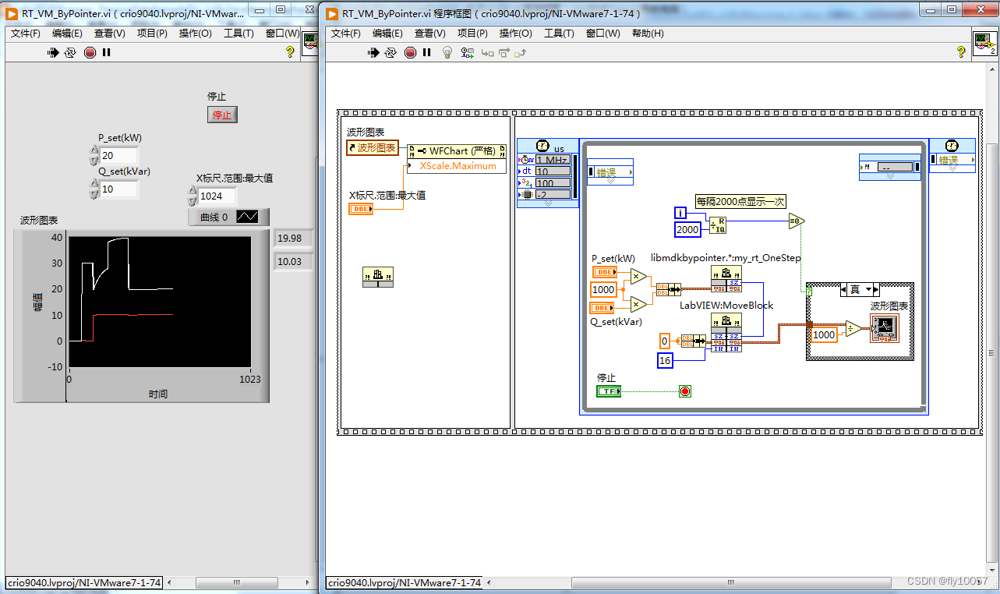
Task: Click the red loop stop condition terminal
Action: (x=684, y=391)
